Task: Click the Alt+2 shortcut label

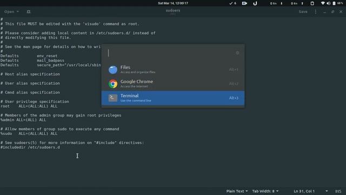Action: (234, 84)
